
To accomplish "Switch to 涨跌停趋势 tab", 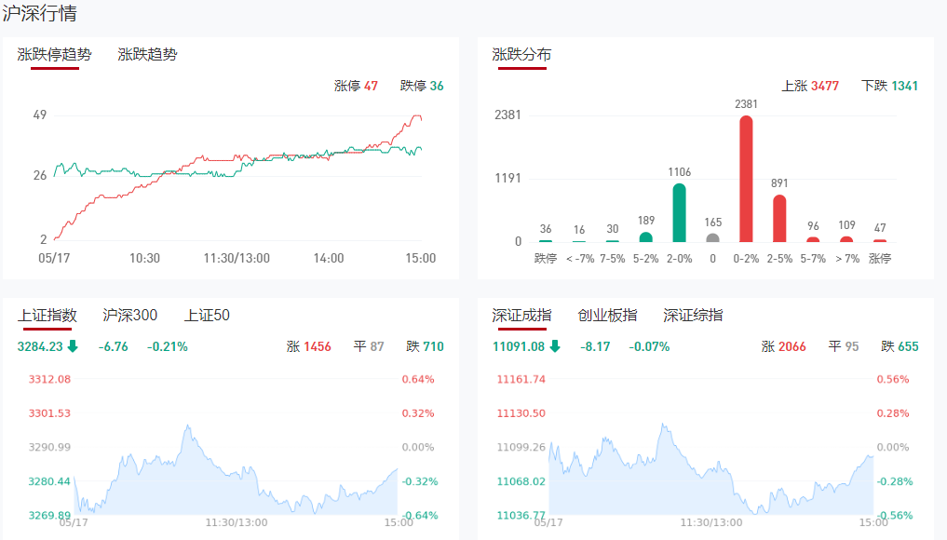I will [x=54, y=54].
